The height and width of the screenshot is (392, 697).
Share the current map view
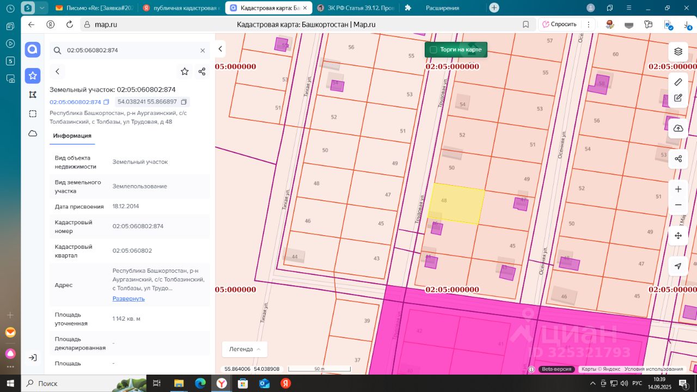point(678,159)
